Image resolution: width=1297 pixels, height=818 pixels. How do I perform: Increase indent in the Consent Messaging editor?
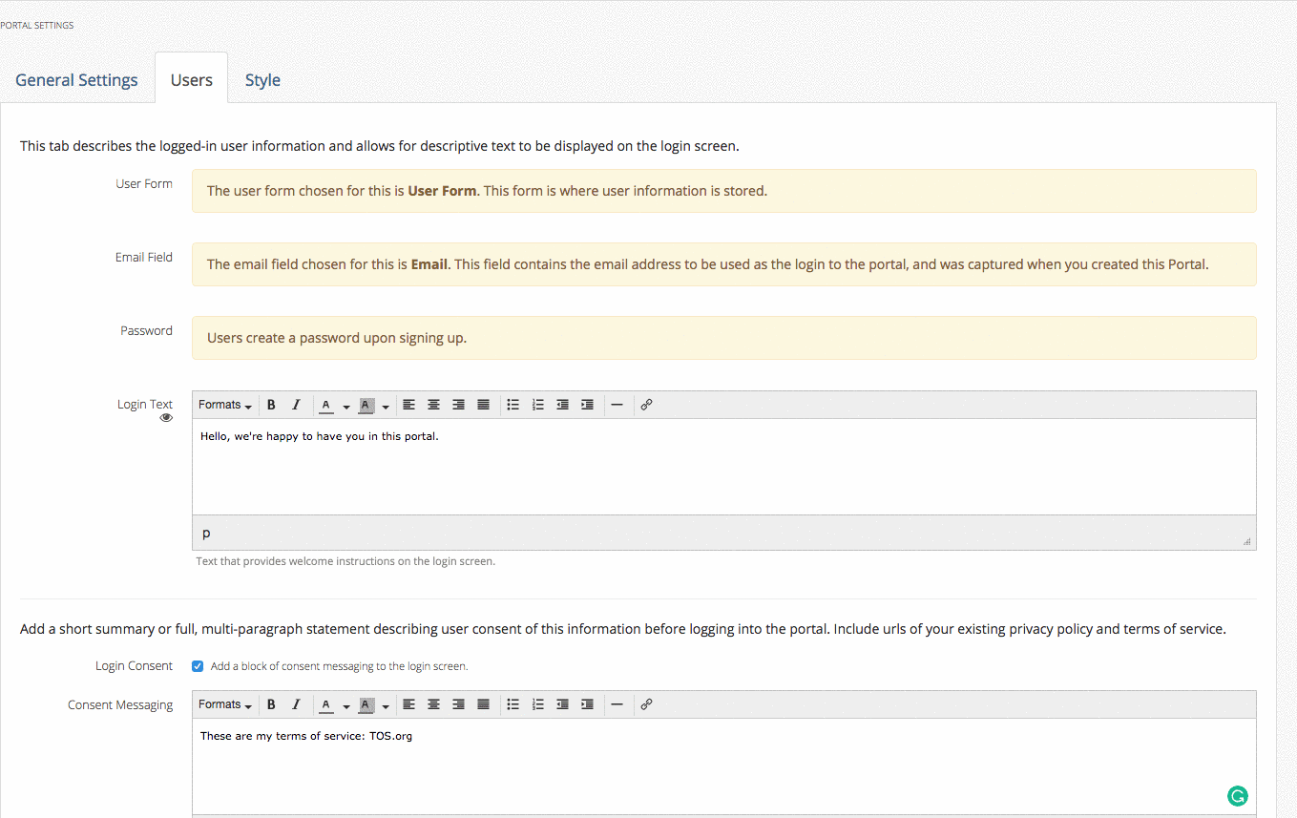point(586,703)
